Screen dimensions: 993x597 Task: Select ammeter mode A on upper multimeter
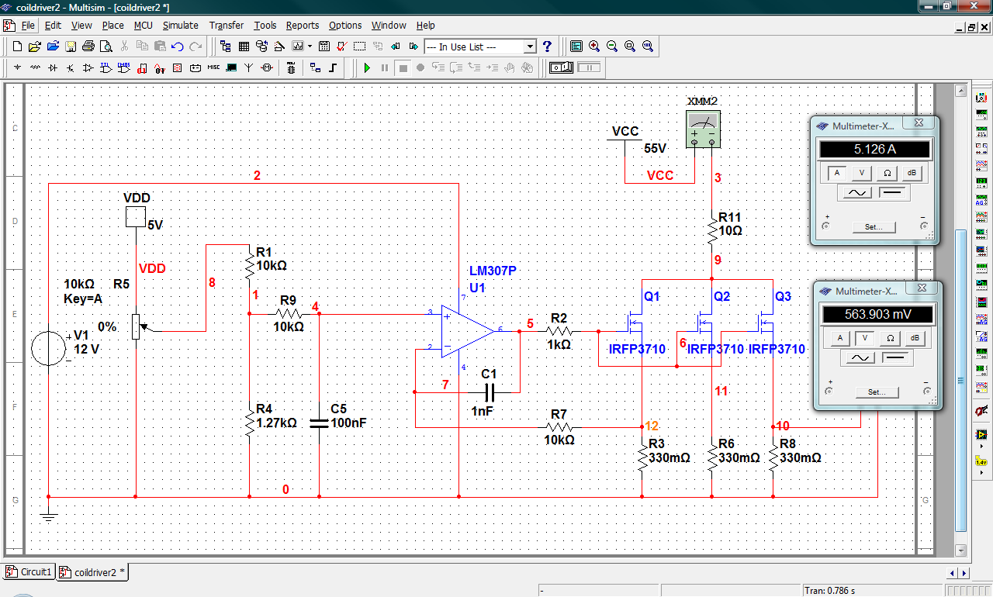(837, 173)
